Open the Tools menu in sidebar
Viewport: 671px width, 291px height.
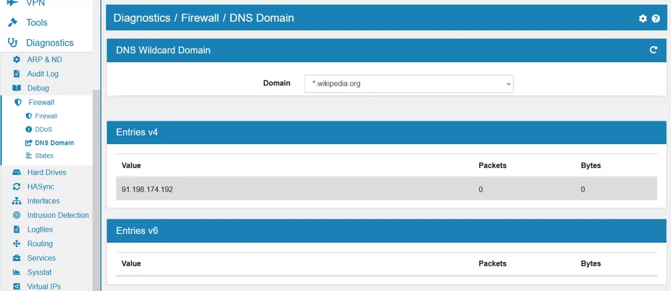pyautogui.click(x=37, y=23)
